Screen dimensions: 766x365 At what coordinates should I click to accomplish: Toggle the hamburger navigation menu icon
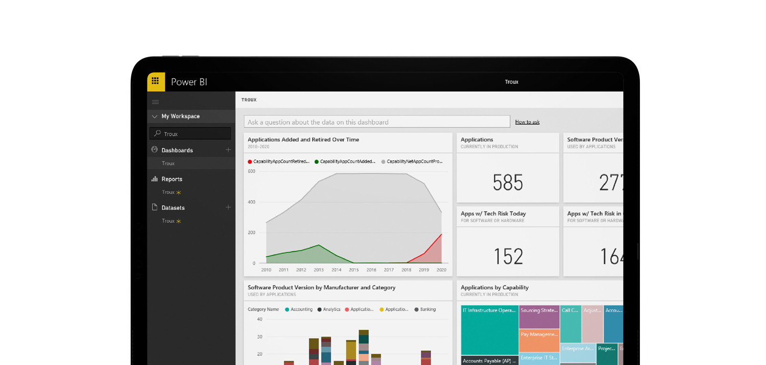pos(155,102)
